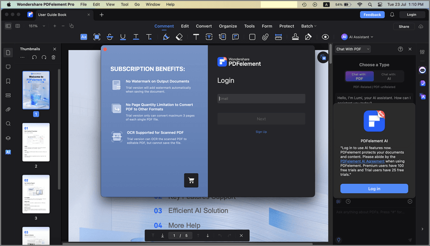Open a new tab with plus button
The image size is (430, 246).
tap(102, 15)
